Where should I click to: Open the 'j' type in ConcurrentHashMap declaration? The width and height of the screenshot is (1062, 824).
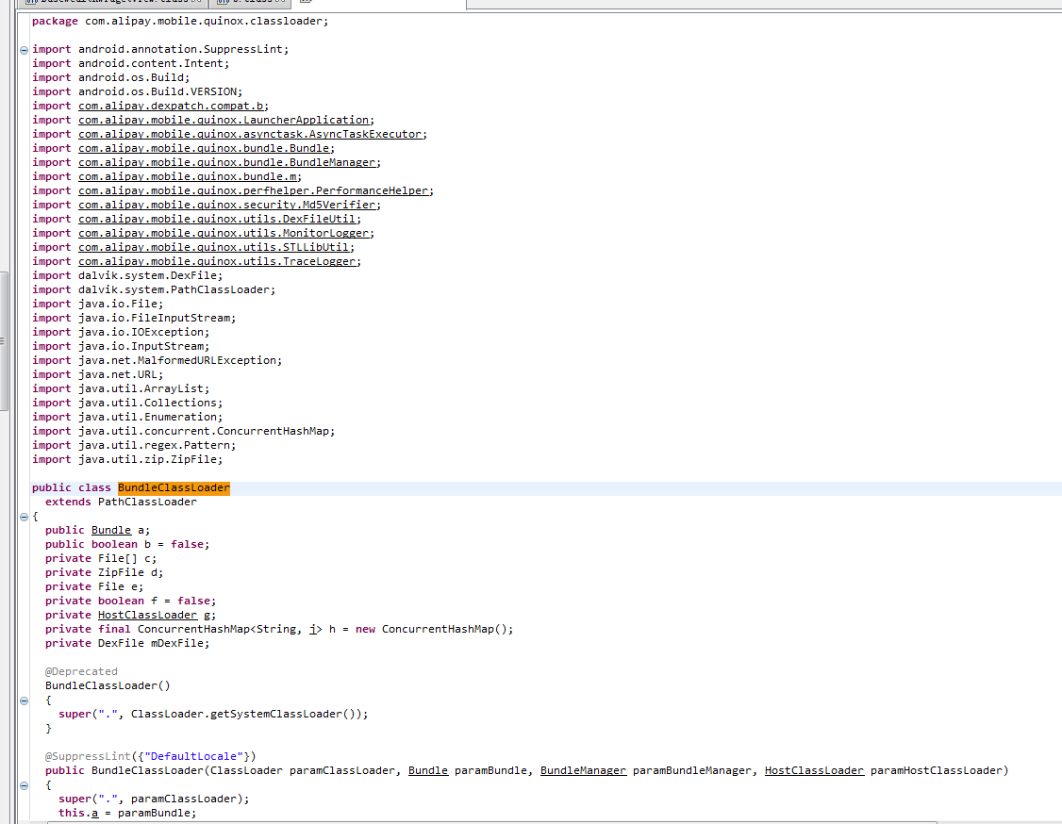tap(313, 629)
